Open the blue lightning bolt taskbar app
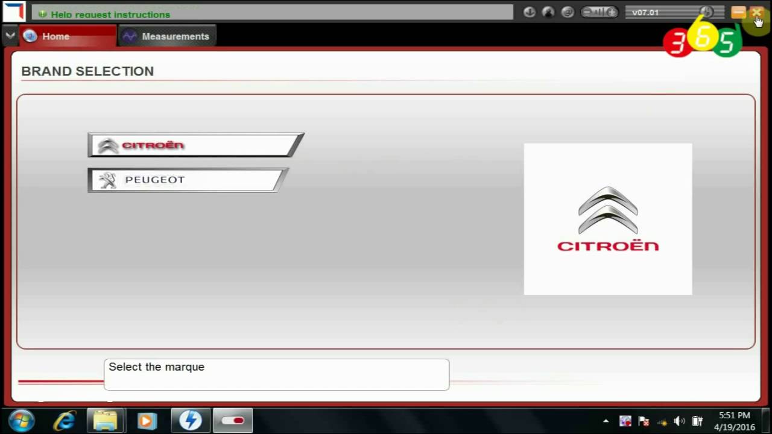772x434 pixels. pos(190,420)
